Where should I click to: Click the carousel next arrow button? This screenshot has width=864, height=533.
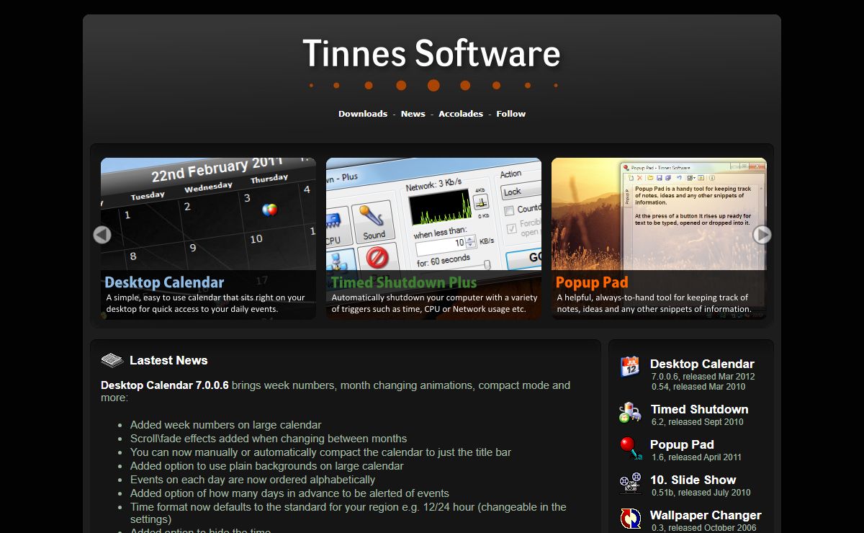pyautogui.click(x=762, y=235)
